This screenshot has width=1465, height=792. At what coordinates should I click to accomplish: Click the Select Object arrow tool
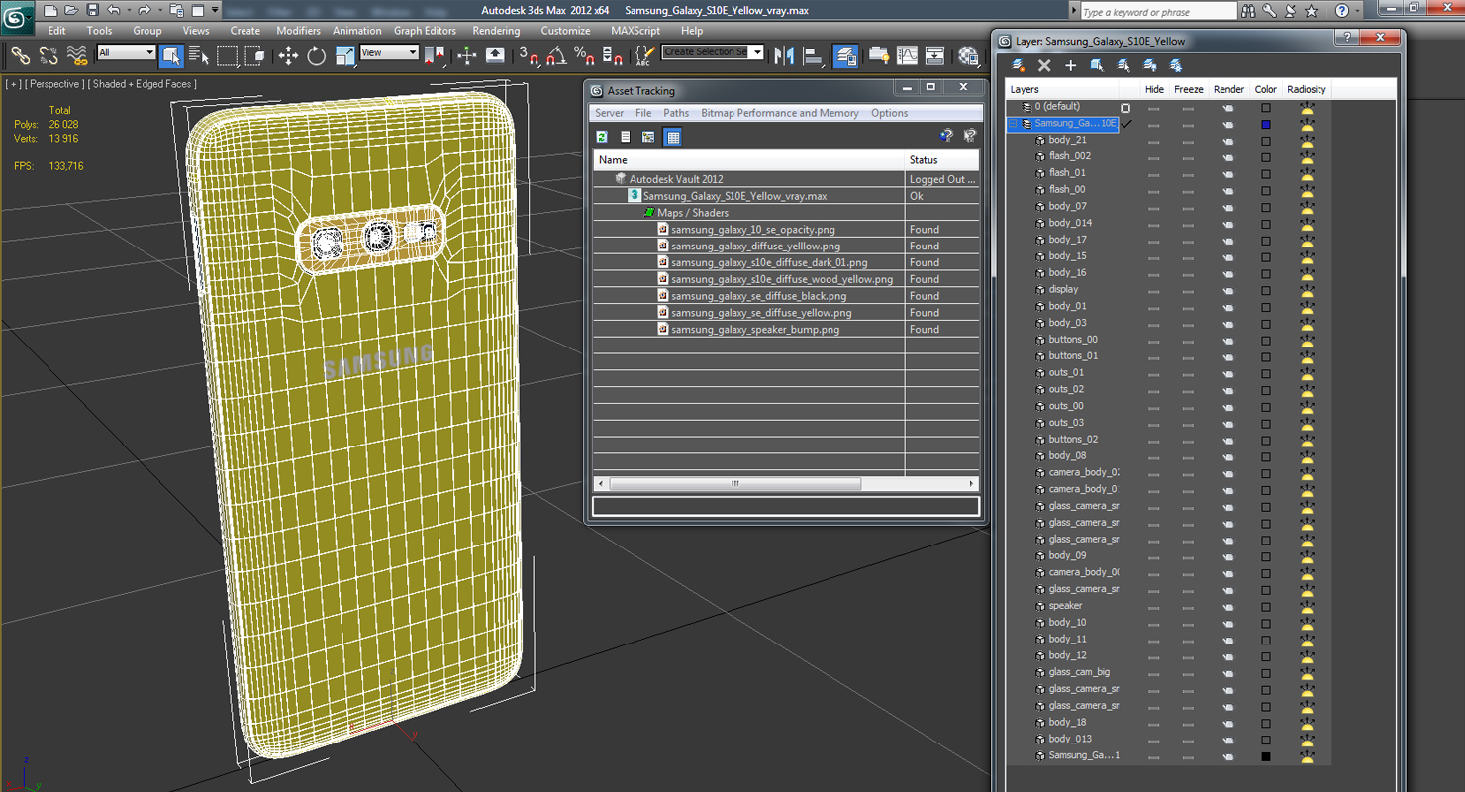click(x=171, y=56)
